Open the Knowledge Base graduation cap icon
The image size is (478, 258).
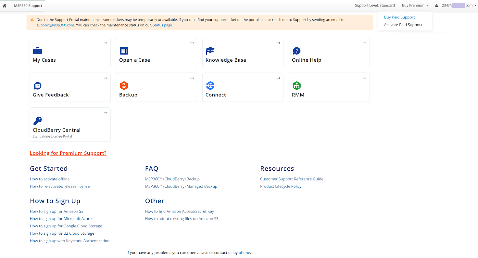tap(210, 51)
